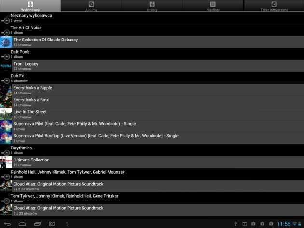Screen dimensions: 304x228
Task: Open USB notification icon
Action: tap(235, 224)
